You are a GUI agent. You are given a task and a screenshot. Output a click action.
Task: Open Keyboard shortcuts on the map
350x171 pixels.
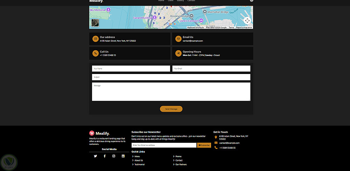pos(196,28)
